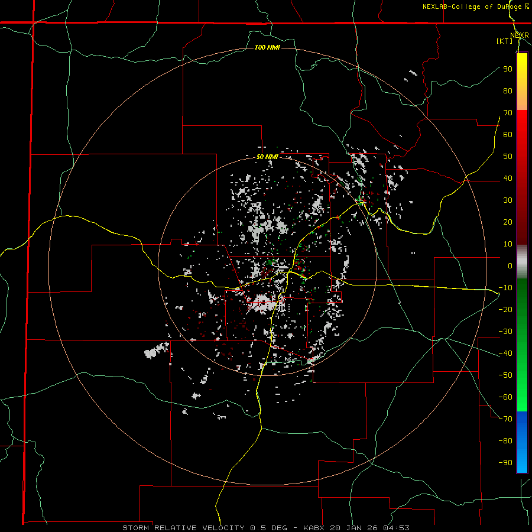Click the 40 value on velocity scale
Viewport: 532px width, 532px height.
(508, 178)
